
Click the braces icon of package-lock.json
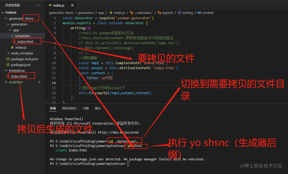(x=8, y=59)
